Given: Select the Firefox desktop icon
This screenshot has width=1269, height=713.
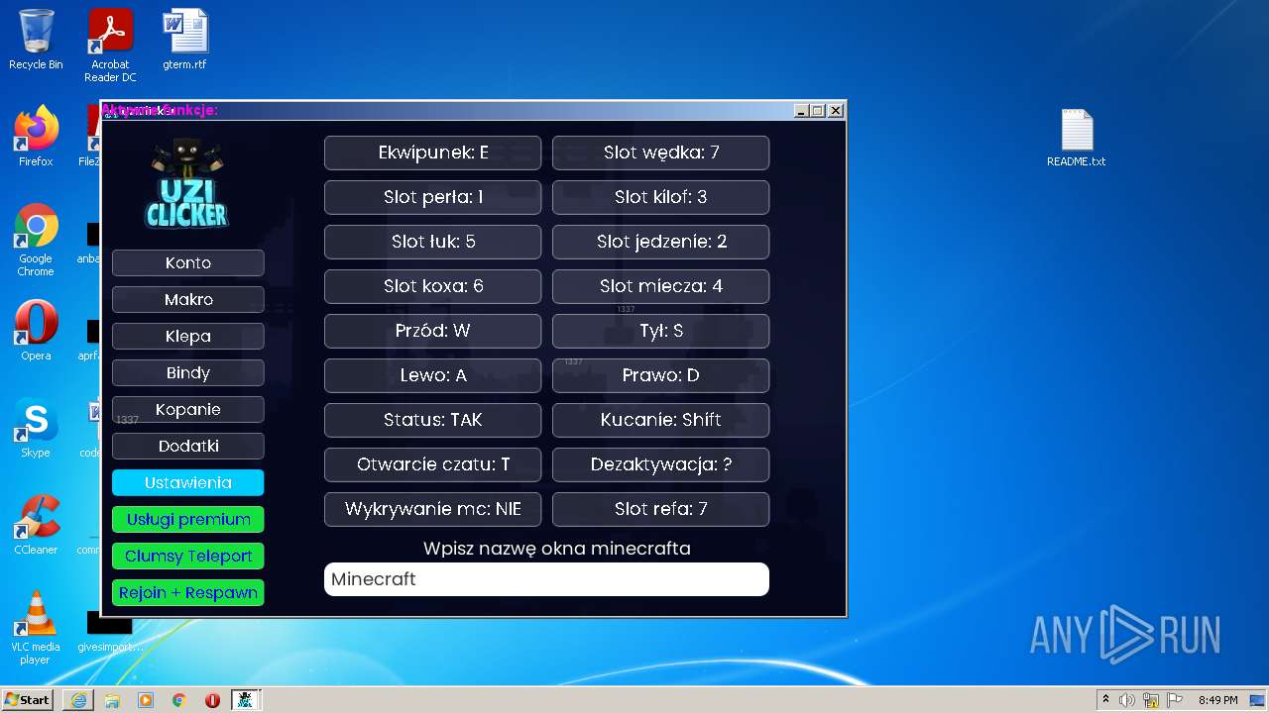Looking at the screenshot, I should point(36,137).
